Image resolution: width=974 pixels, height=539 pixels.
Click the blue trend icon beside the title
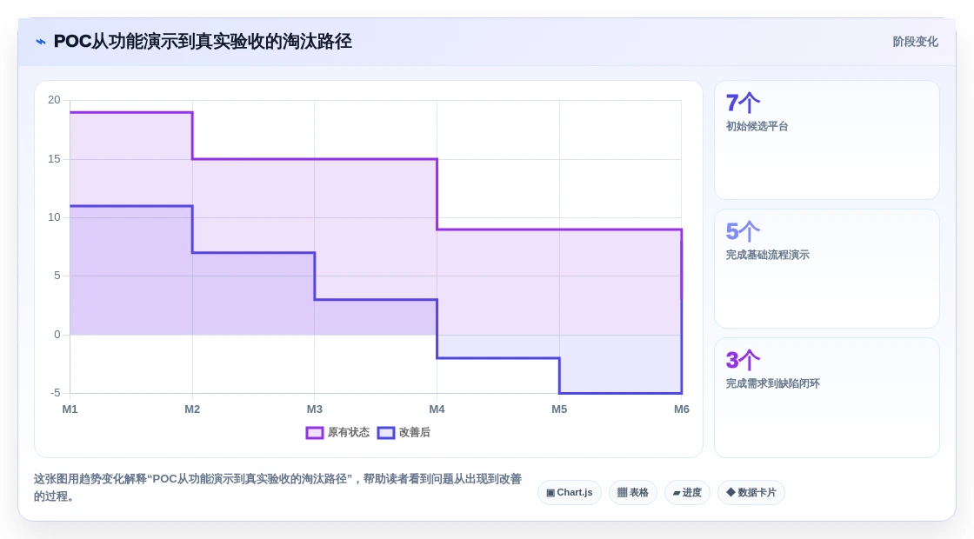tap(41, 42)
